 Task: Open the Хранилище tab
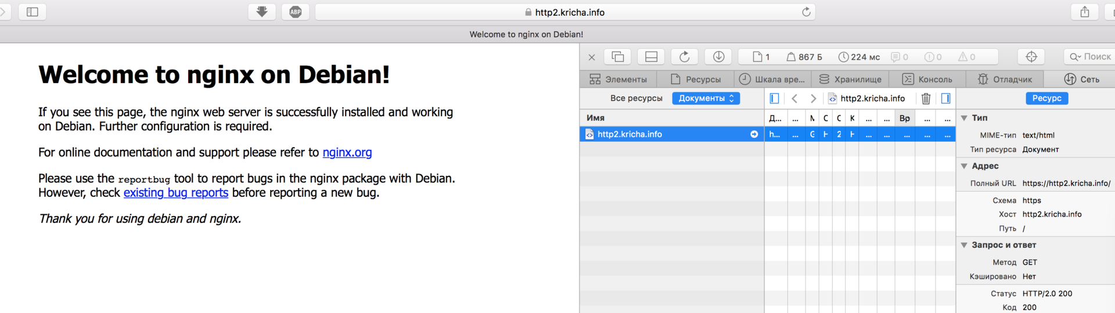pyautogui.click(x=850, y=79)
